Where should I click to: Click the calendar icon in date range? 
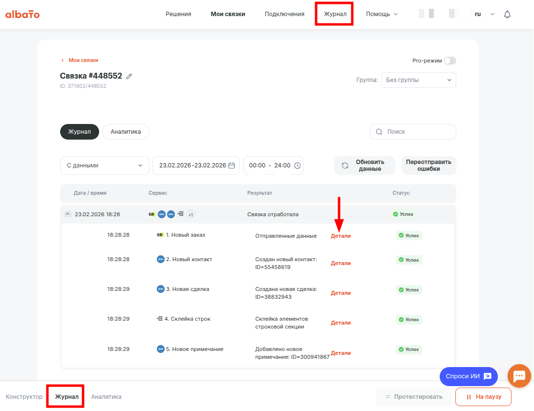232,165
